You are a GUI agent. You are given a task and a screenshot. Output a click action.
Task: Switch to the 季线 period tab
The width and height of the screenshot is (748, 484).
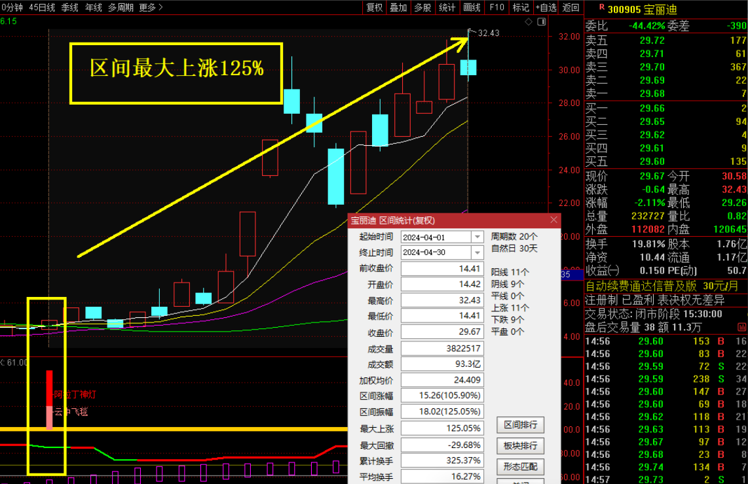pyautogui.click(x=69, y=8)
